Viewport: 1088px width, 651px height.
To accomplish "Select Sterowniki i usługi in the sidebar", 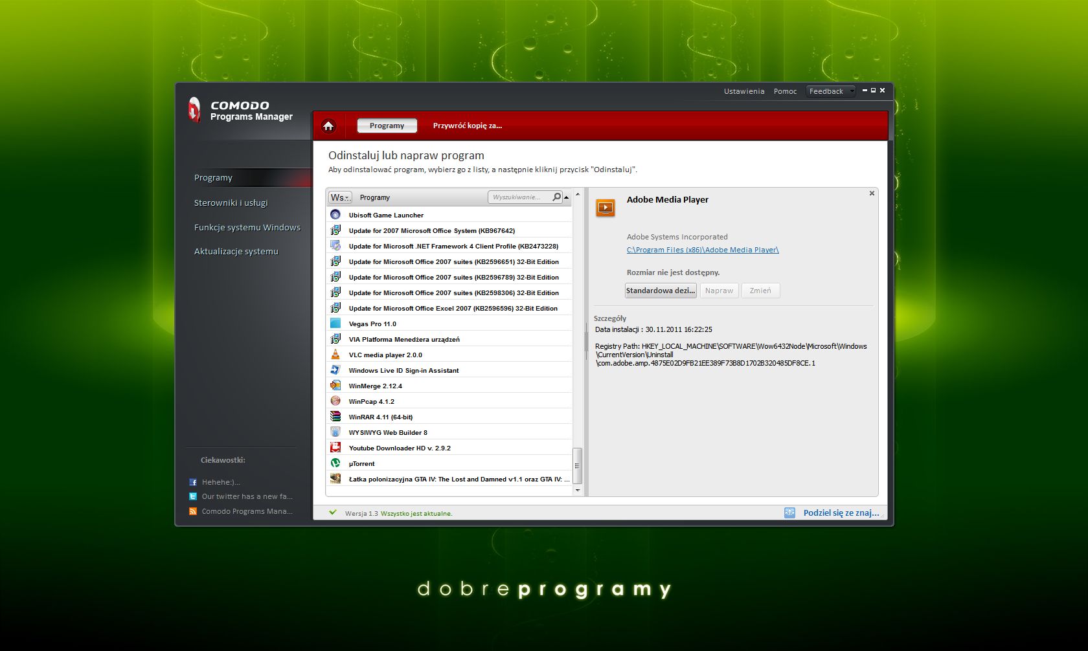I will pyautogui.click(x=230, y=202).
